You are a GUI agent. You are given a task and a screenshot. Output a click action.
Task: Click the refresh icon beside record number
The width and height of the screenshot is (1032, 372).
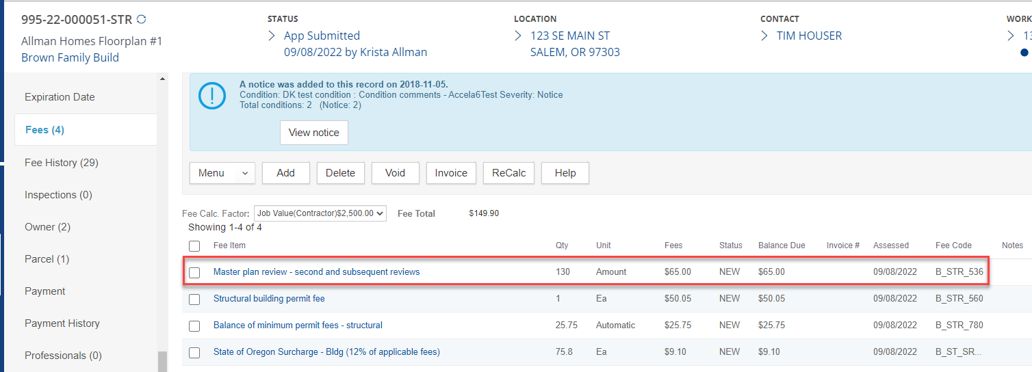pyautogui.click(x=142, y=20)
